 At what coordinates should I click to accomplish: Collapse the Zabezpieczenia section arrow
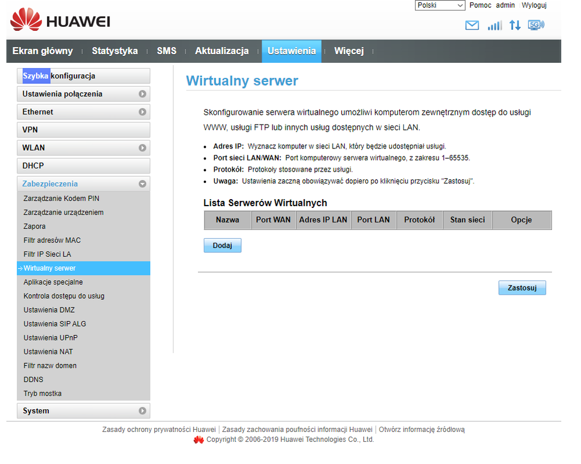(142, 184)
